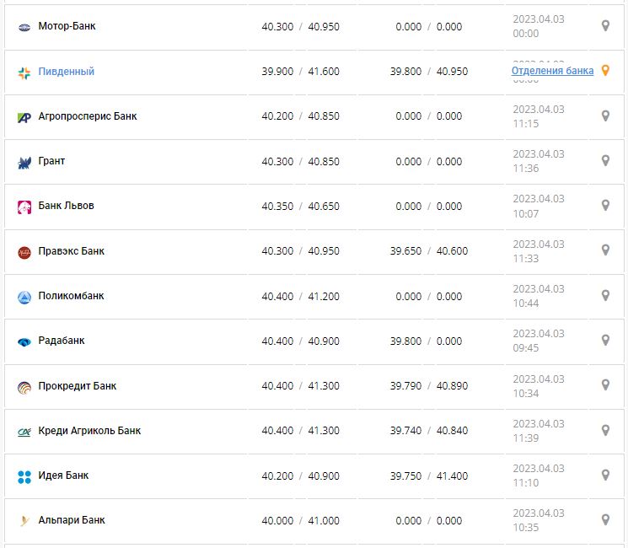Click the Радабанк logo icon
This screenshot has width=628, height=548.
(x=24, y=341)
